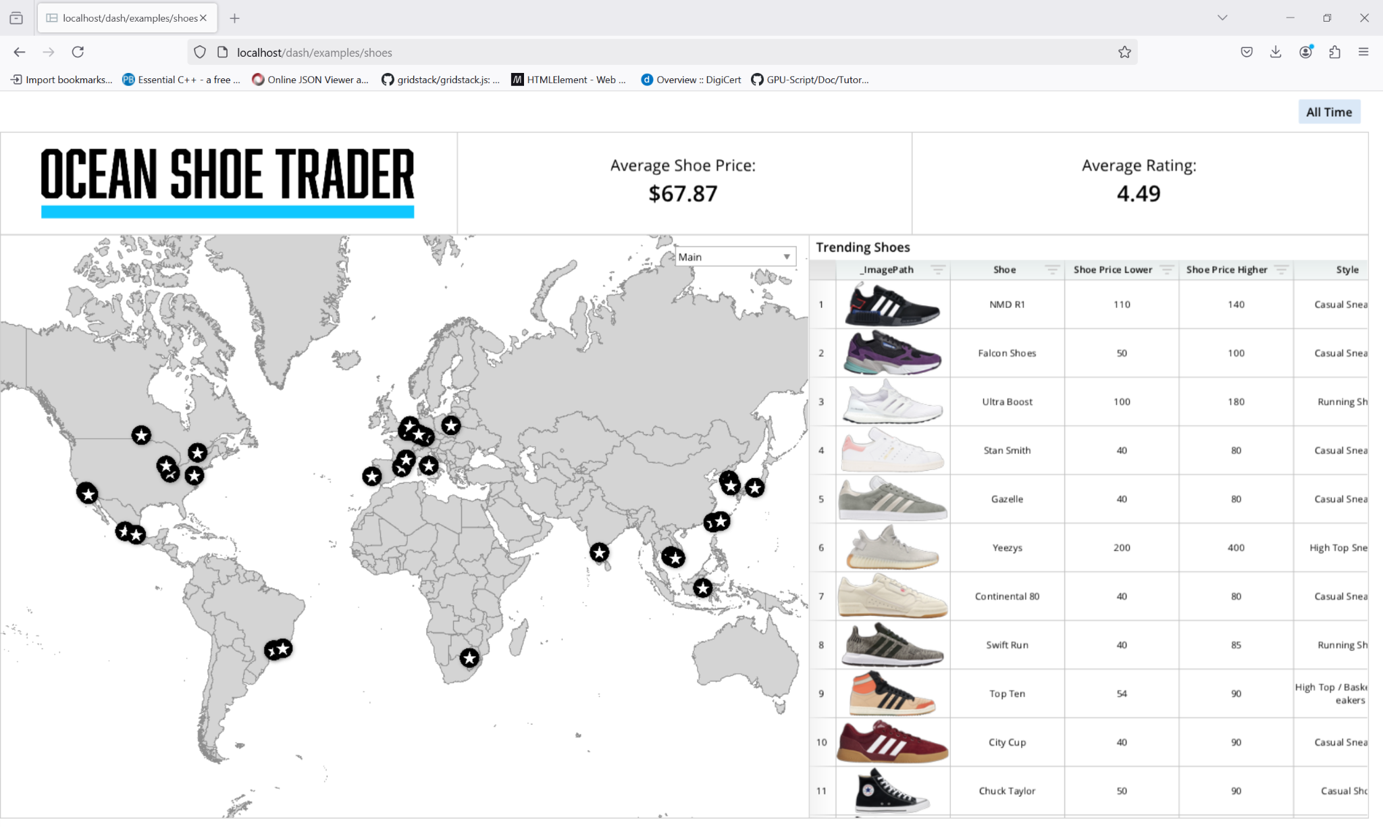Filter the Shoe Price Higher column
This screenshot has width=1383, height=828.
1281,269
